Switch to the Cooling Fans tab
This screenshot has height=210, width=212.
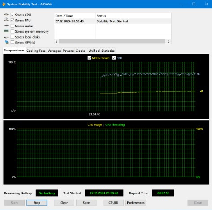(36, 51)
